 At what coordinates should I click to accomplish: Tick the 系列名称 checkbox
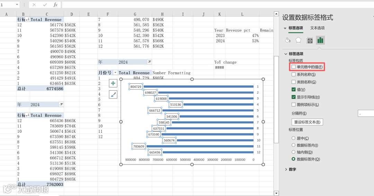point(294,75)
